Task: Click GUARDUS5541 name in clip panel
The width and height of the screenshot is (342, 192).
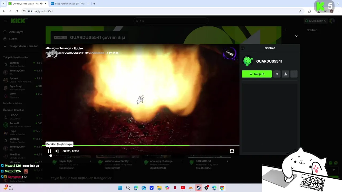Action: click(269, 61)
